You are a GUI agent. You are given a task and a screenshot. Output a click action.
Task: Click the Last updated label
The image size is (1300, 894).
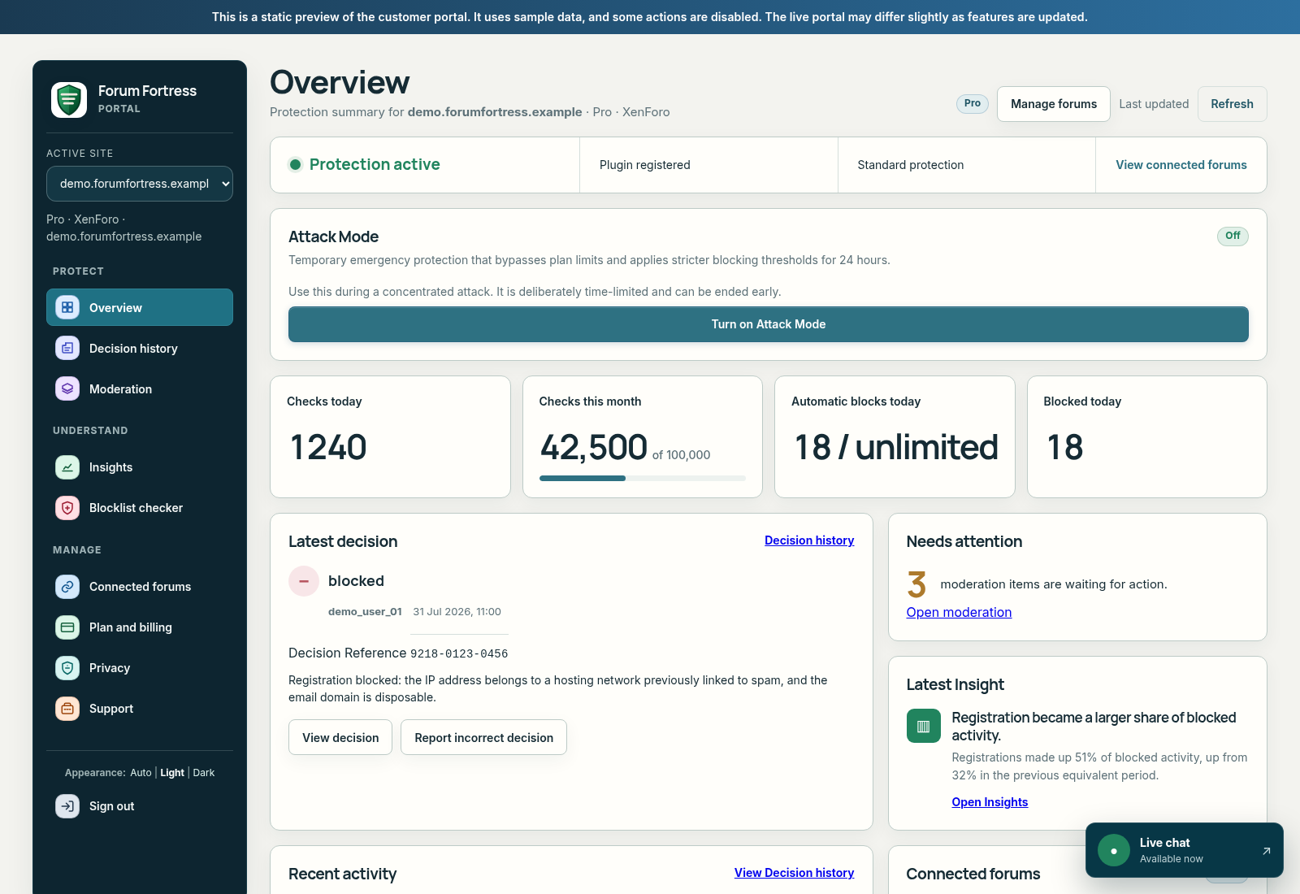[x=1154, y=104]
